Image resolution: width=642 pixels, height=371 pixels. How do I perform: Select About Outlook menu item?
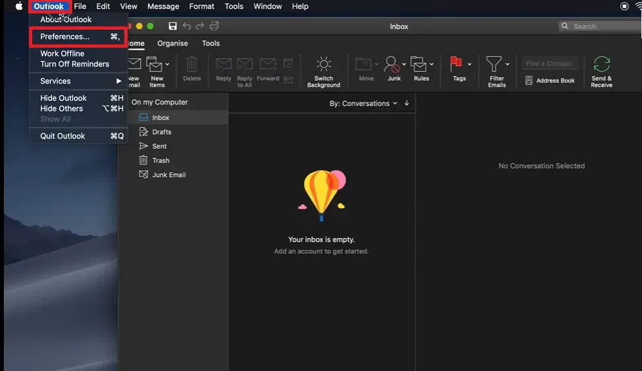[x=78, y=19]
